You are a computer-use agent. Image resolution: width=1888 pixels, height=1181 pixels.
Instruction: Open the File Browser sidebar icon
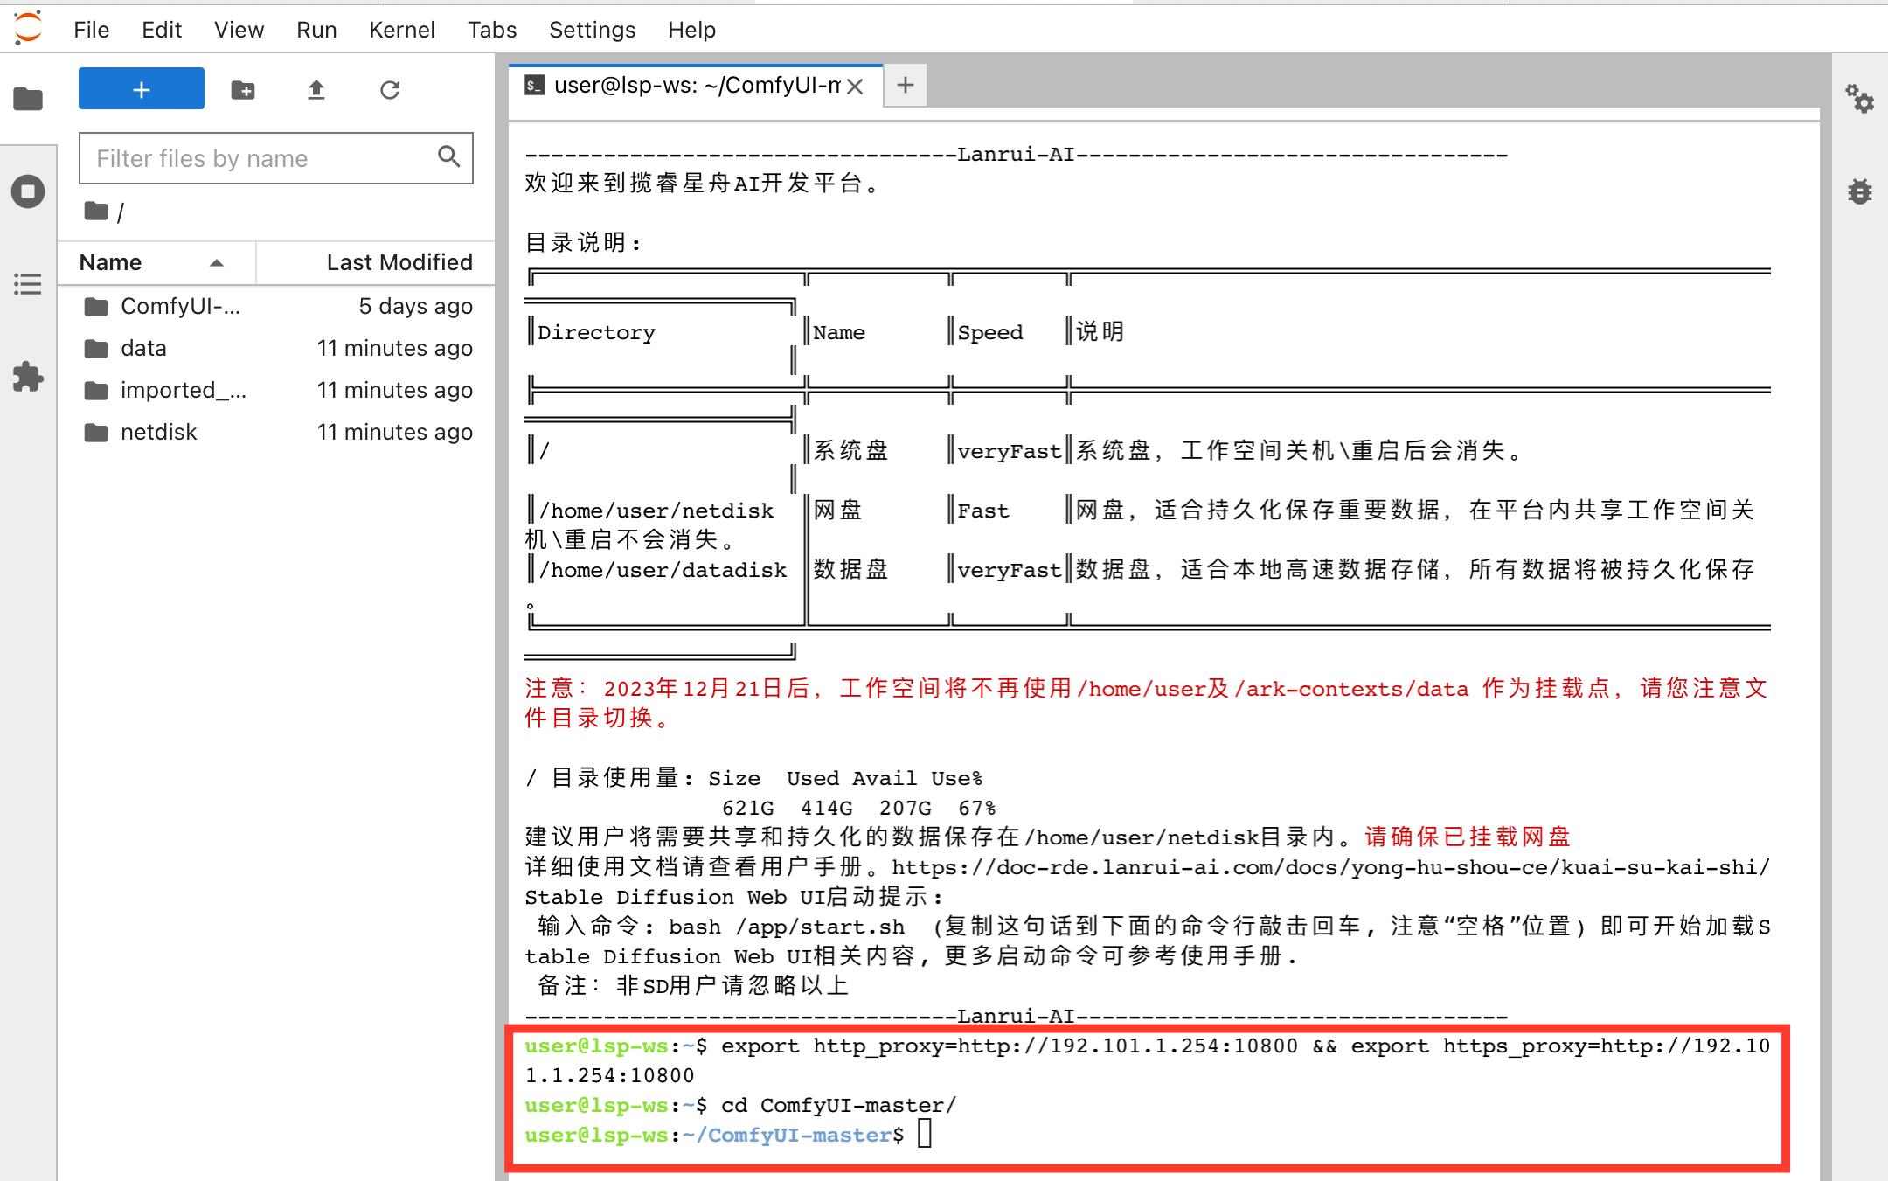pyautogui.click(x=28, y=99)
